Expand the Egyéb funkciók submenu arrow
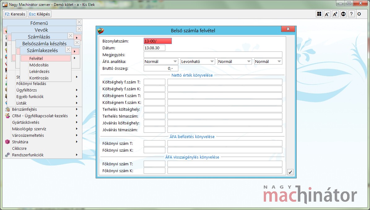This screenshot has height=210, width=370. 77,96
